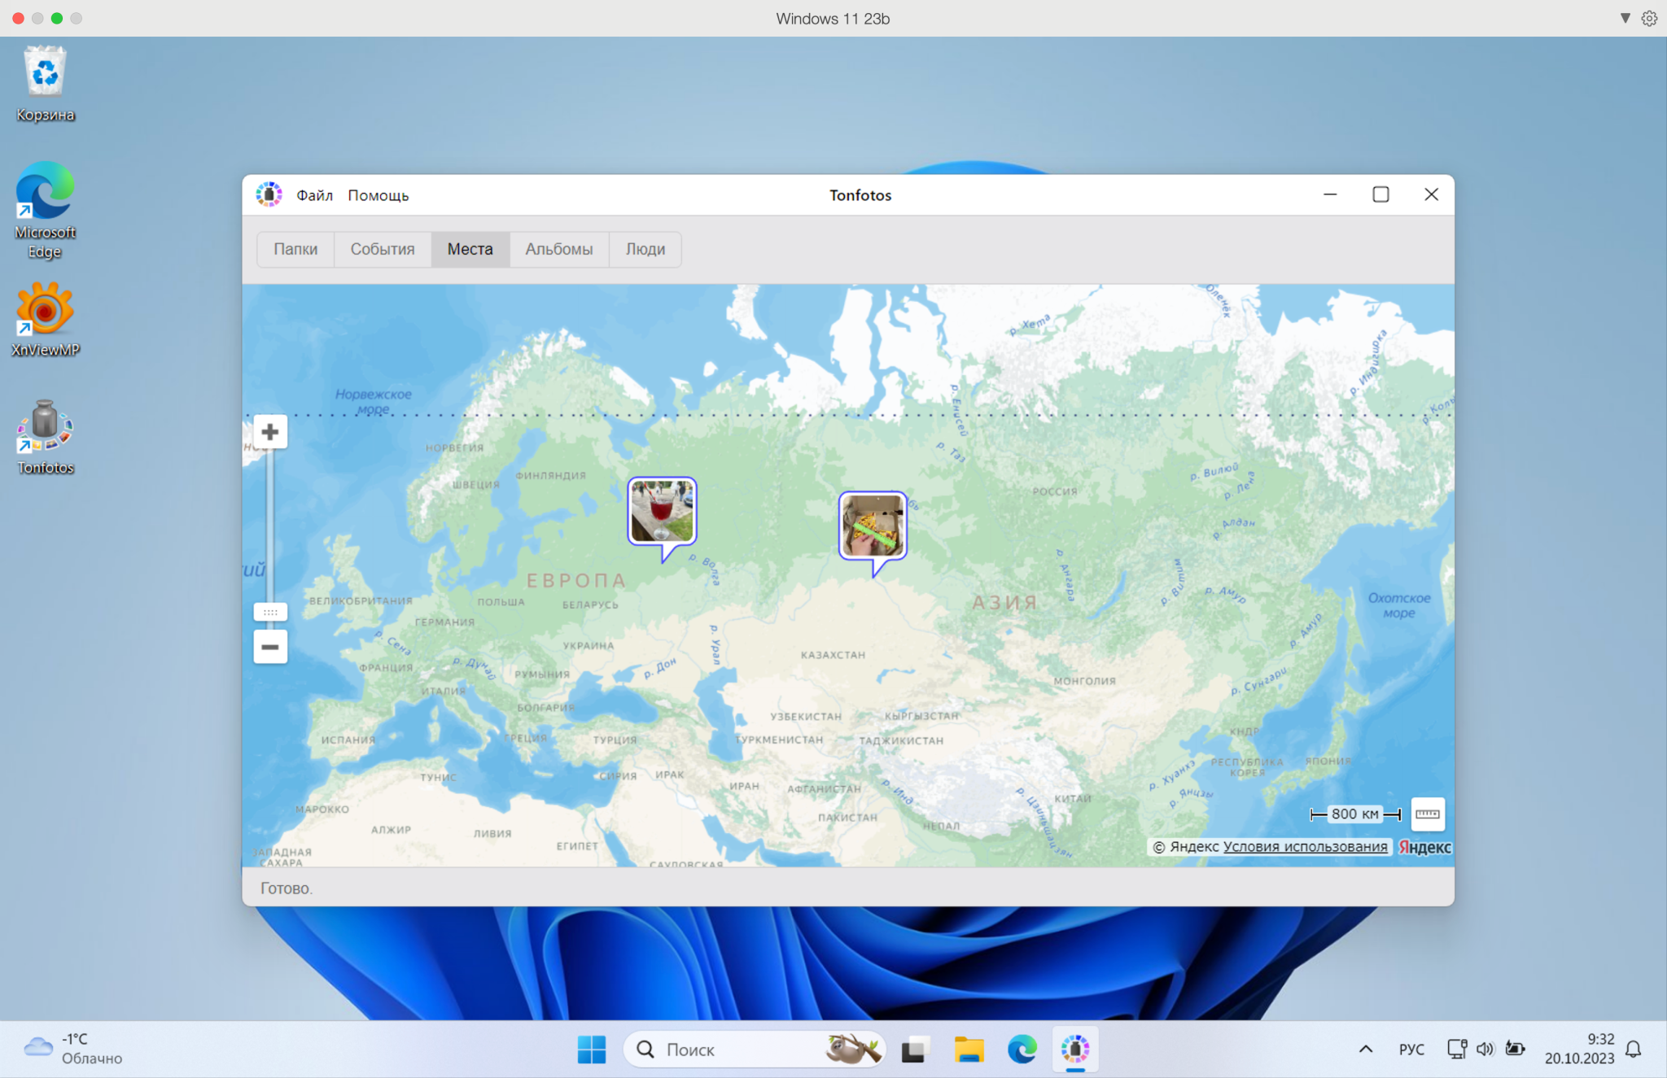The width and height of the screenshot is (1667, 1078).
Task: Minimize the Tonfotos window
Action: click(1330, 194)
